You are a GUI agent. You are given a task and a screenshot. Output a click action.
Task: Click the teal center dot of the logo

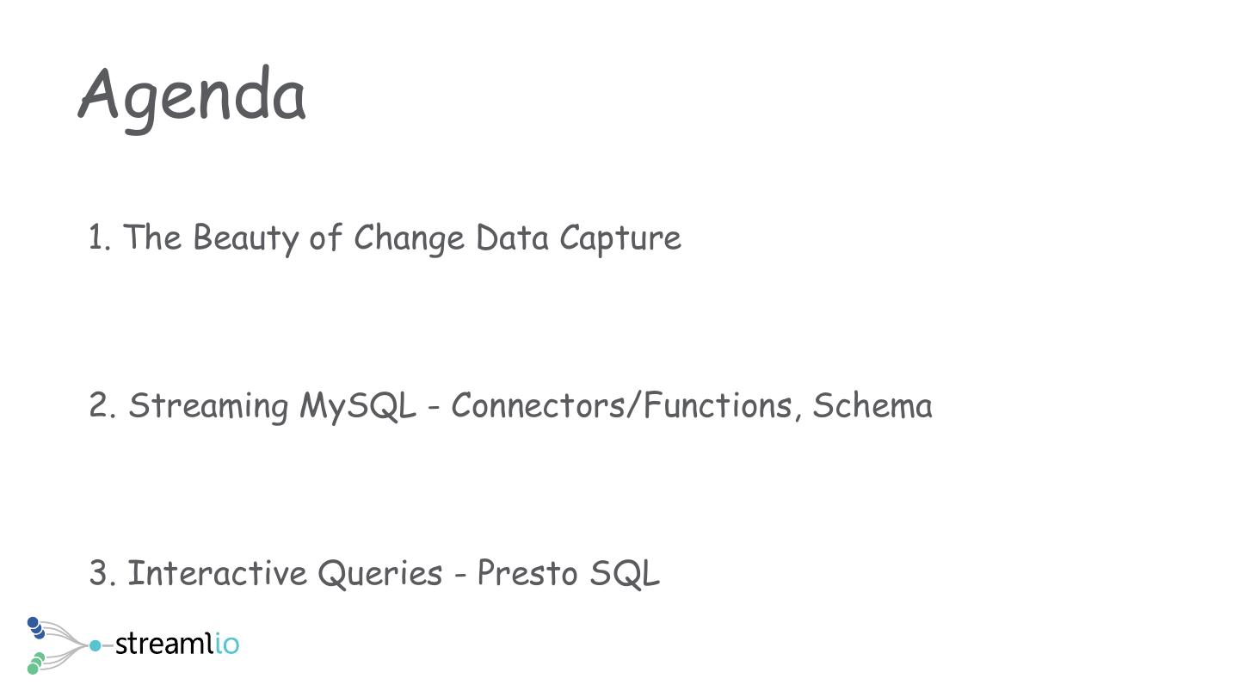coord(95,645)
